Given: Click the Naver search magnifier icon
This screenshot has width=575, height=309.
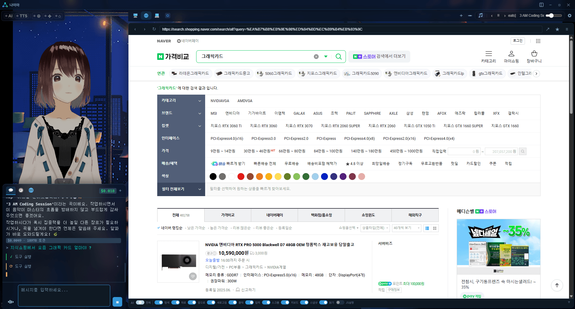Looking at the screenshot, I should 338,56.
